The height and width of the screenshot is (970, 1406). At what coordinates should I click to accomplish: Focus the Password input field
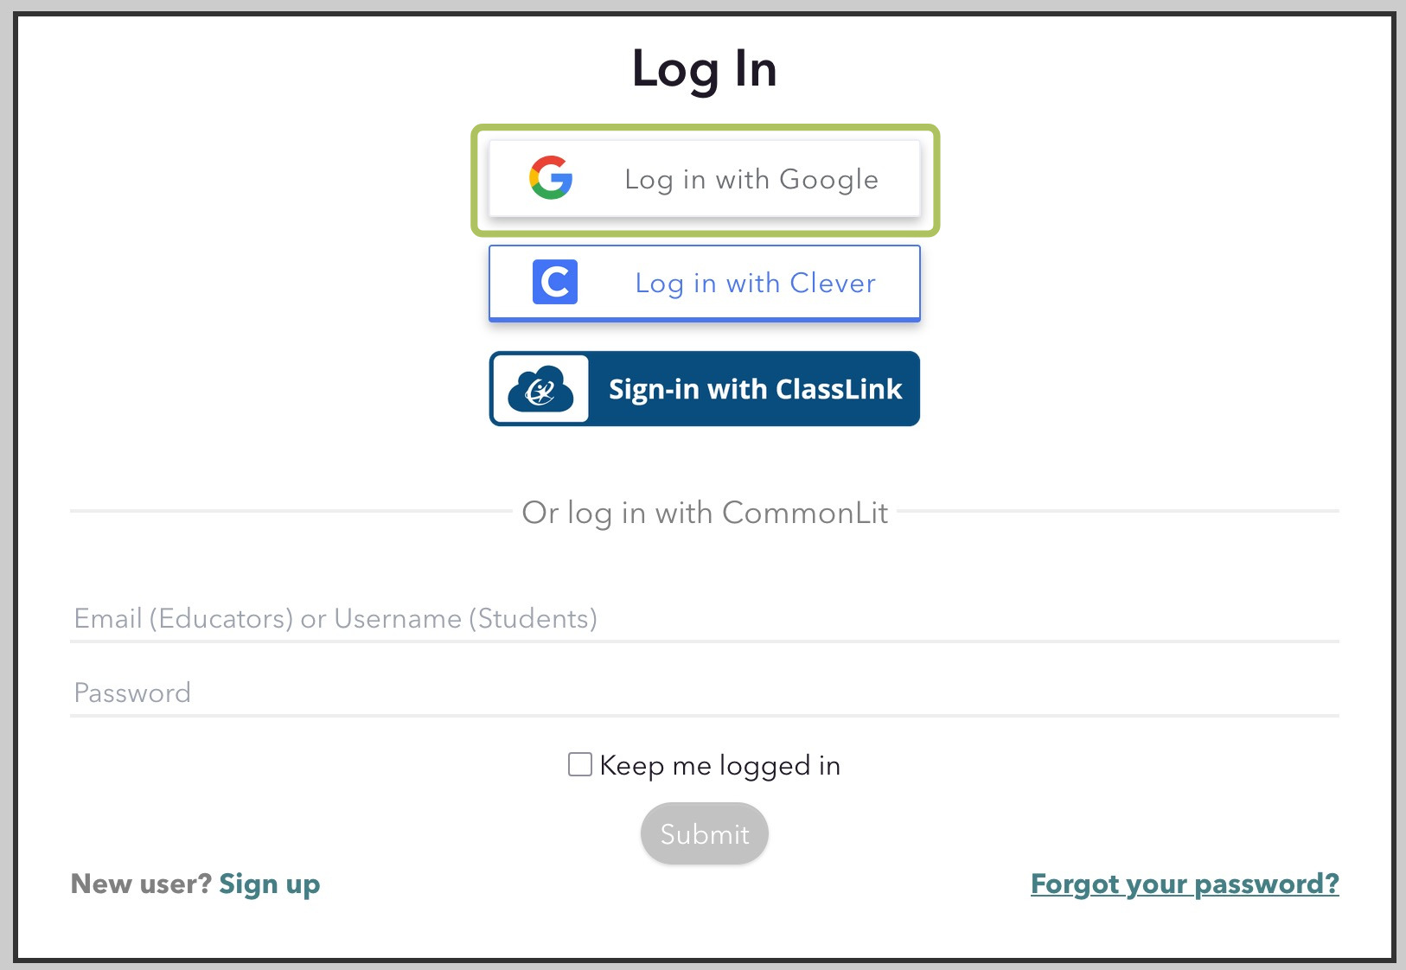pyautogui.click(x=705, y=693)
